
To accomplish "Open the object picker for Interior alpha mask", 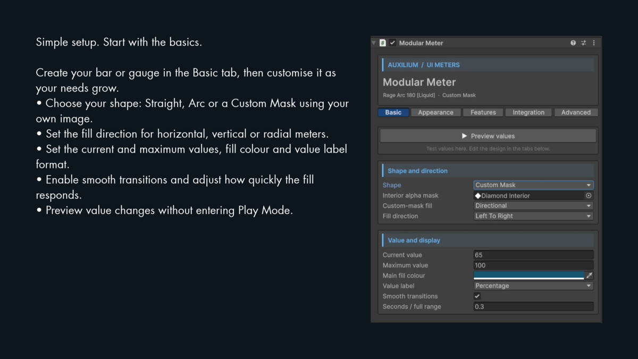I will point(589,196).
